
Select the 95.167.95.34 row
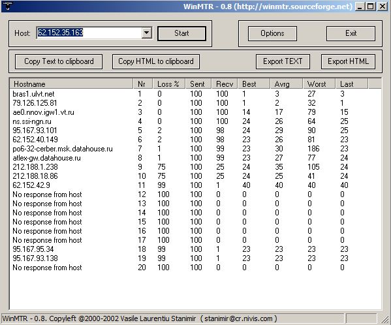pyautogui.click(x=196, y=249)
